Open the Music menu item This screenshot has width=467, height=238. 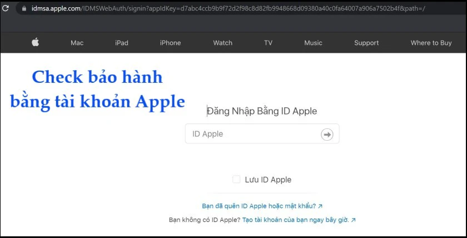(313, 43)
